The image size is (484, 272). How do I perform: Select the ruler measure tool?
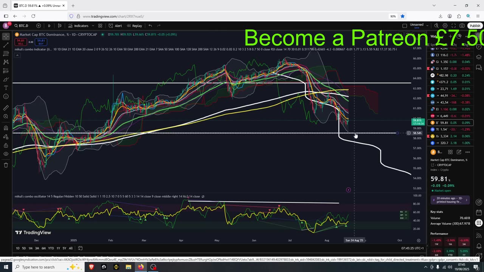pyautogui.click(x=6, y=108)
